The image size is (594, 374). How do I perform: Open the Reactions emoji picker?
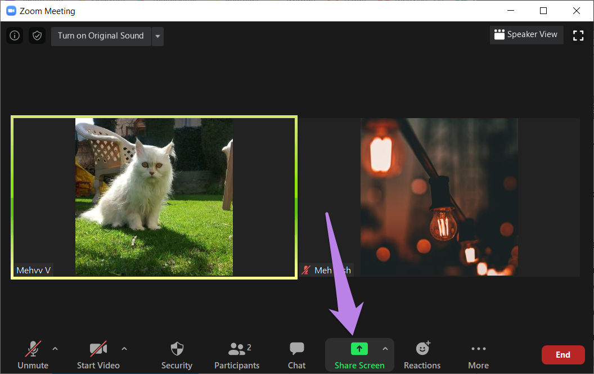[422, 355]
